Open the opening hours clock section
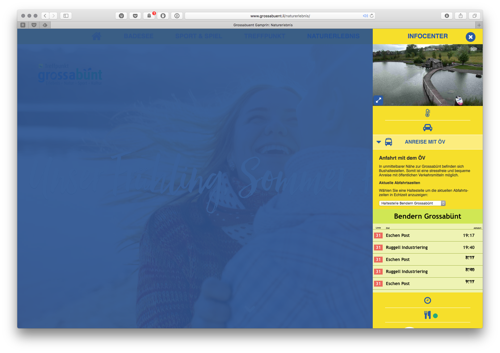 (427, 300)
